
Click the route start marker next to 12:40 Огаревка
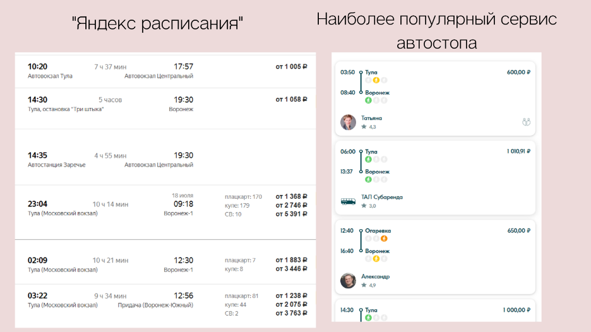361,230
